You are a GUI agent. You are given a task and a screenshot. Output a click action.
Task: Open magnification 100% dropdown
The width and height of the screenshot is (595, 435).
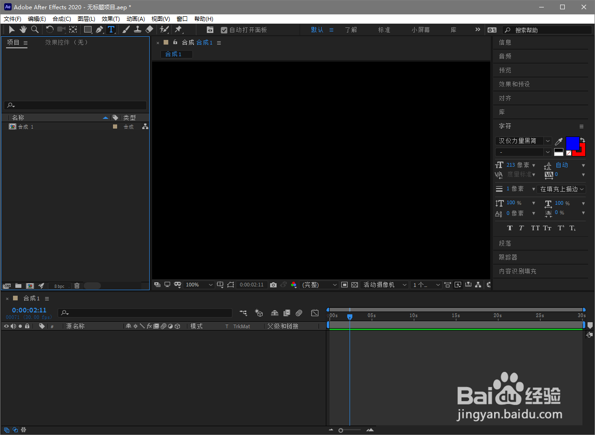click(x=199, y=285)
